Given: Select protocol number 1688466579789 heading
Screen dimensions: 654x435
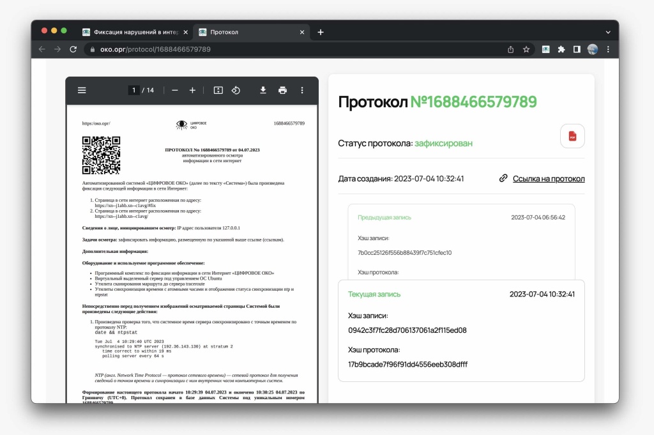Looking at the screenshot, I should pos(473,102).
